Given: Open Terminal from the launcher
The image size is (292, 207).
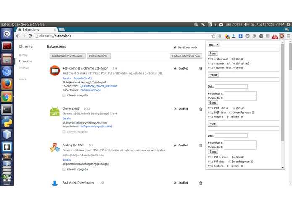Looking at the screenshot, I should pos(7,109).
